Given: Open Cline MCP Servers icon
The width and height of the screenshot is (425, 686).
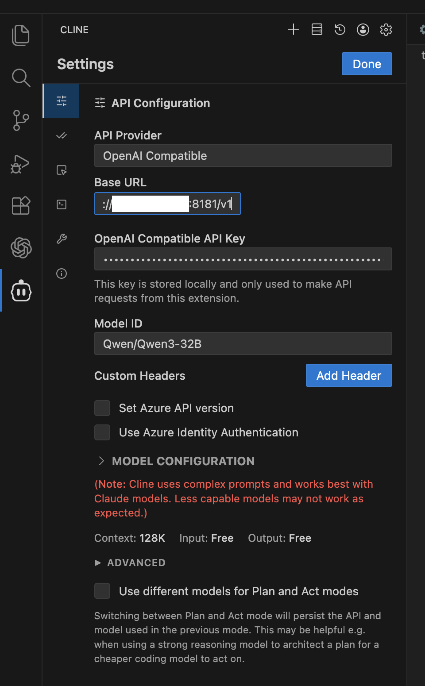Looking at the screenshot, I should click(317, 30).
